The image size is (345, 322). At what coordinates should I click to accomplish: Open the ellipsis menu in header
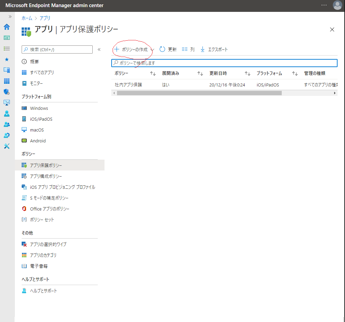click(324, 5)
